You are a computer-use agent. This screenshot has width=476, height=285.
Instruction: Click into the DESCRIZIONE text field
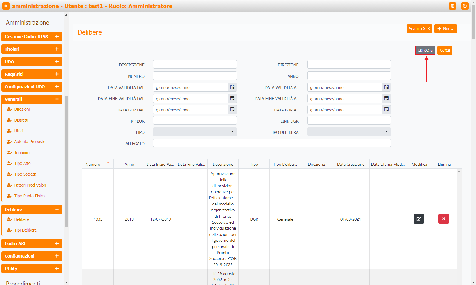coord(195,64)
